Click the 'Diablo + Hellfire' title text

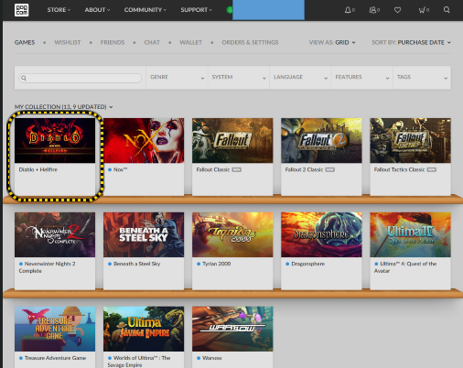pos(38,169)
